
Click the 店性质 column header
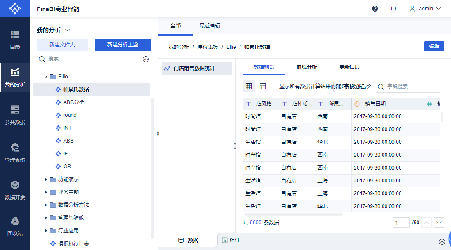tap(297, 104)
